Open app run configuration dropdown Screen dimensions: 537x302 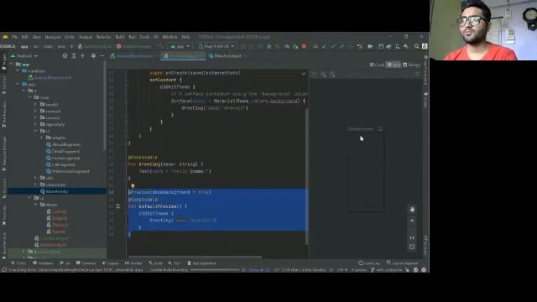(180, 46)
